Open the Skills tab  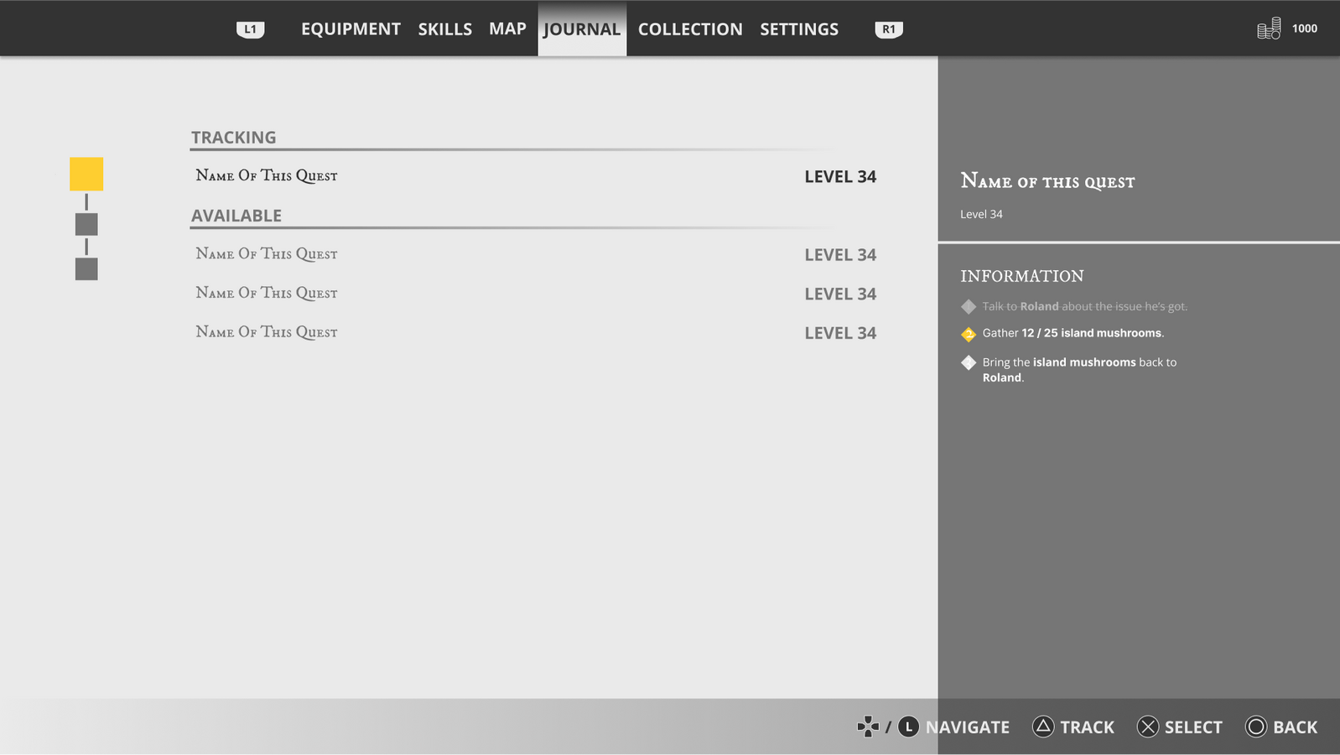444,29
